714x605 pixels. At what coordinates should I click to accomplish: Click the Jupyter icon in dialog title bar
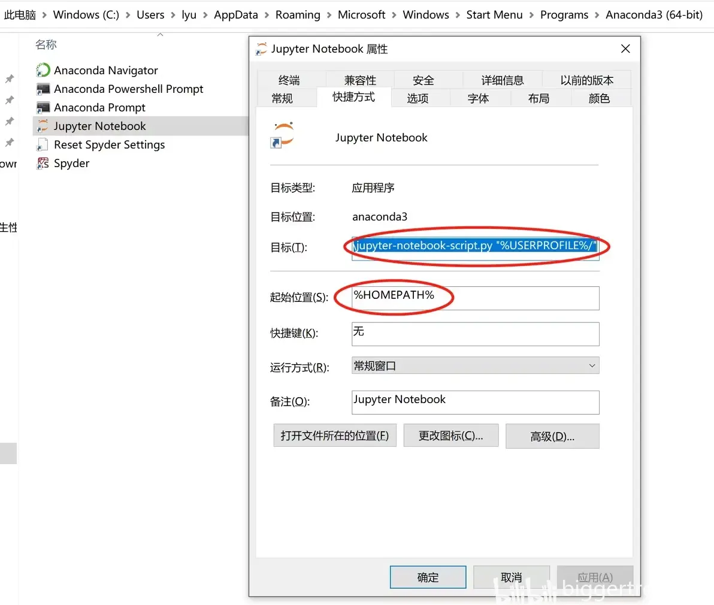click(261, 49)
